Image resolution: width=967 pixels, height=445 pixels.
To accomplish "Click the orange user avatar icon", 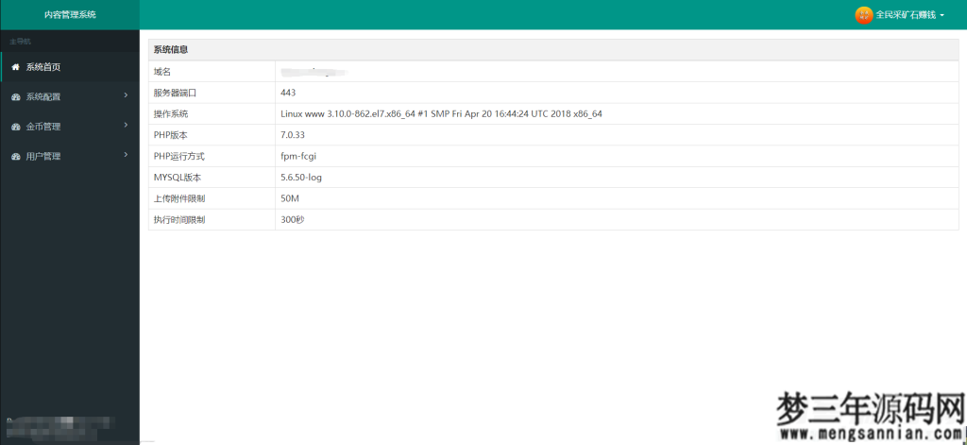I will [863, 15].
